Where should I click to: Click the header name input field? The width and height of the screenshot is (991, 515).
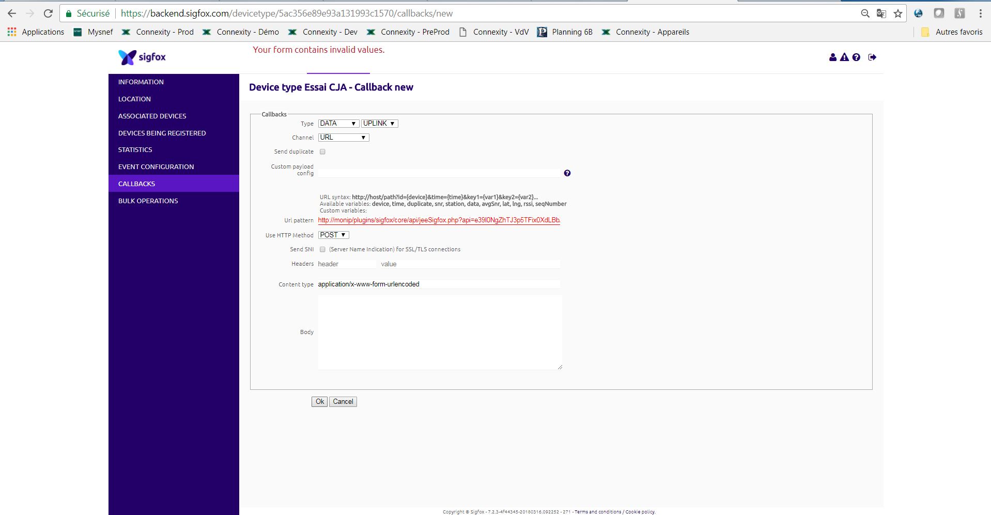[x=348, y=264]
